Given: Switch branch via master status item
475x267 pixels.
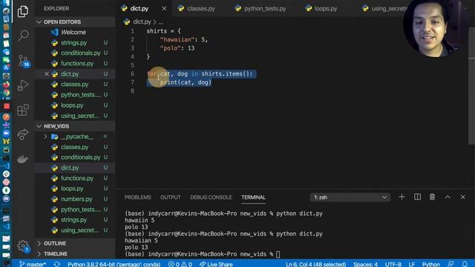Looking at the screenshot, I should (x=33, y=264).
